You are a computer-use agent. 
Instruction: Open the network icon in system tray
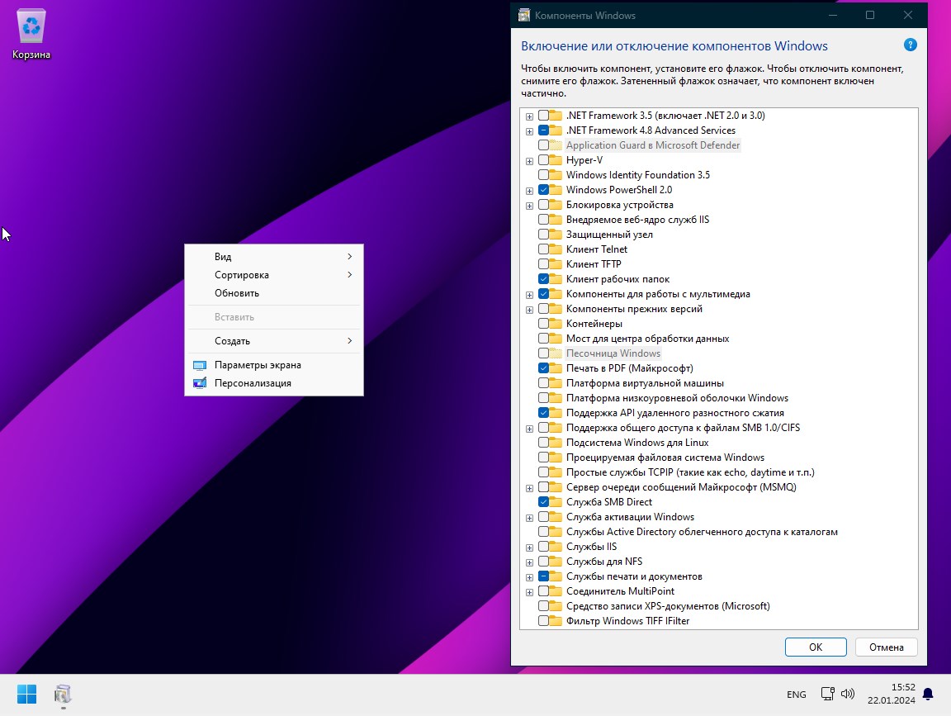tap(827, 694)
